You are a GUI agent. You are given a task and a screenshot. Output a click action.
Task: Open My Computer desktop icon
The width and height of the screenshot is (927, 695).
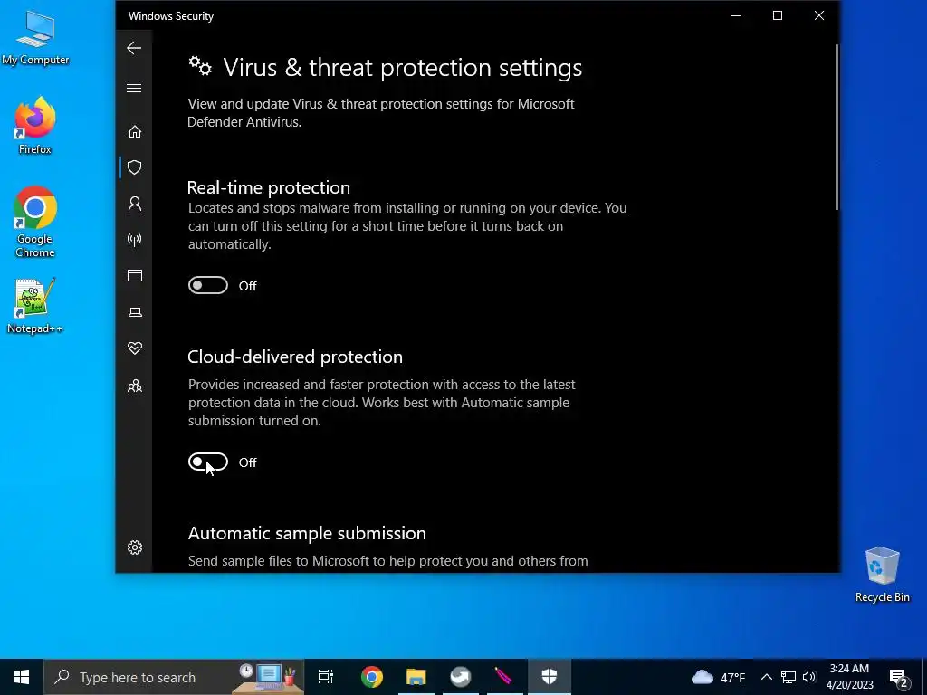[x=35, y=37]
